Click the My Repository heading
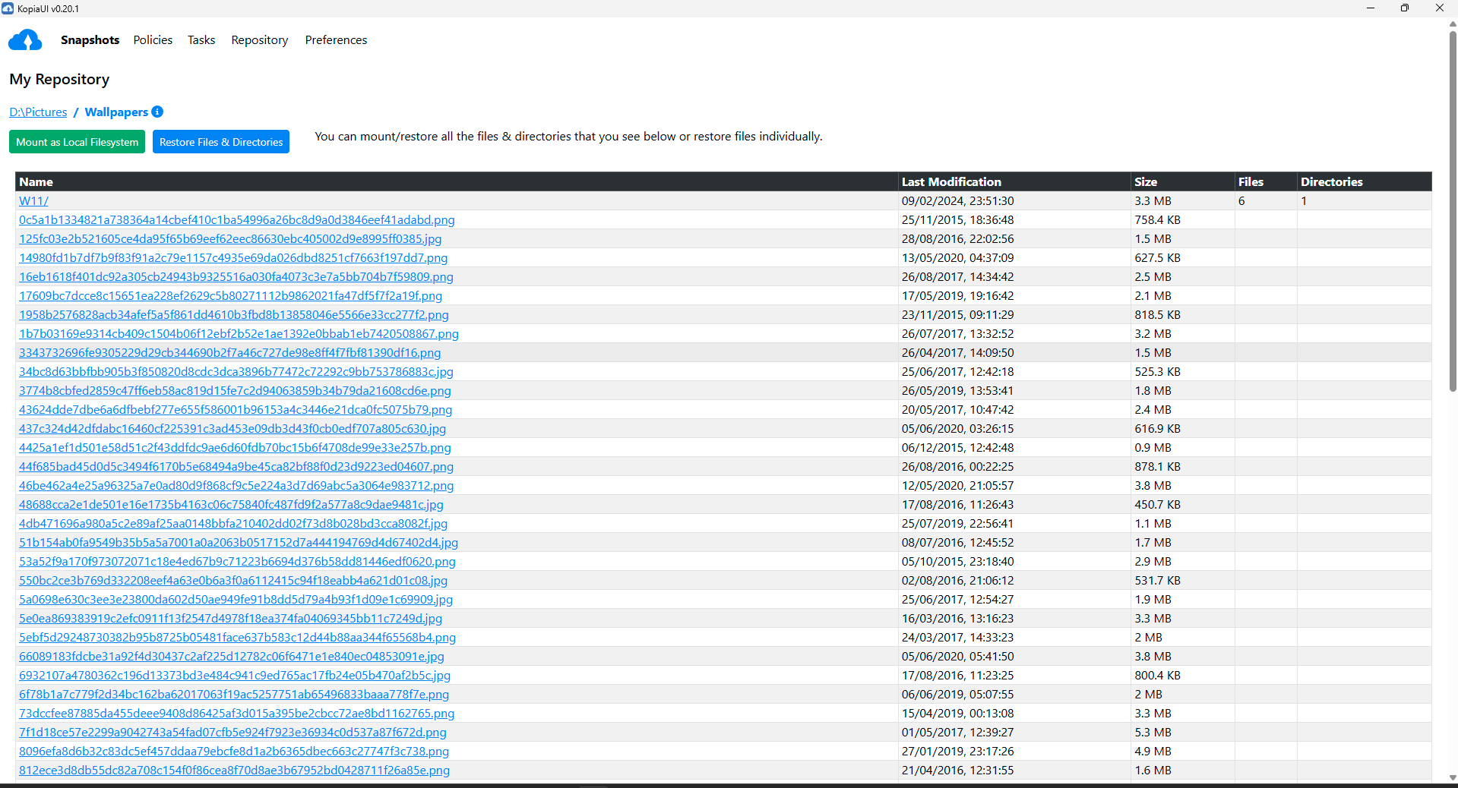 click(59, 79)
